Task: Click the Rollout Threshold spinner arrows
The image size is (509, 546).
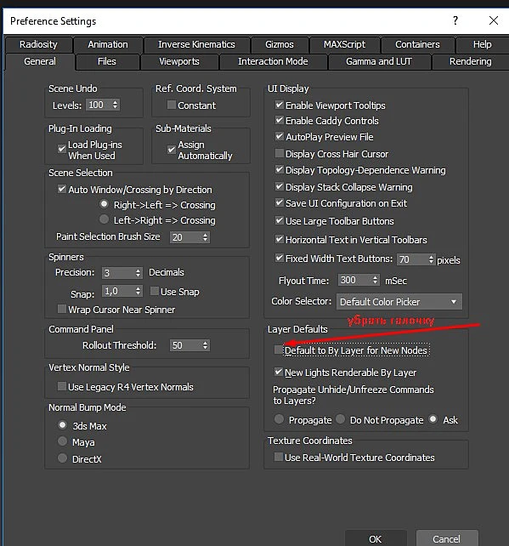Action: pos(206,345)
